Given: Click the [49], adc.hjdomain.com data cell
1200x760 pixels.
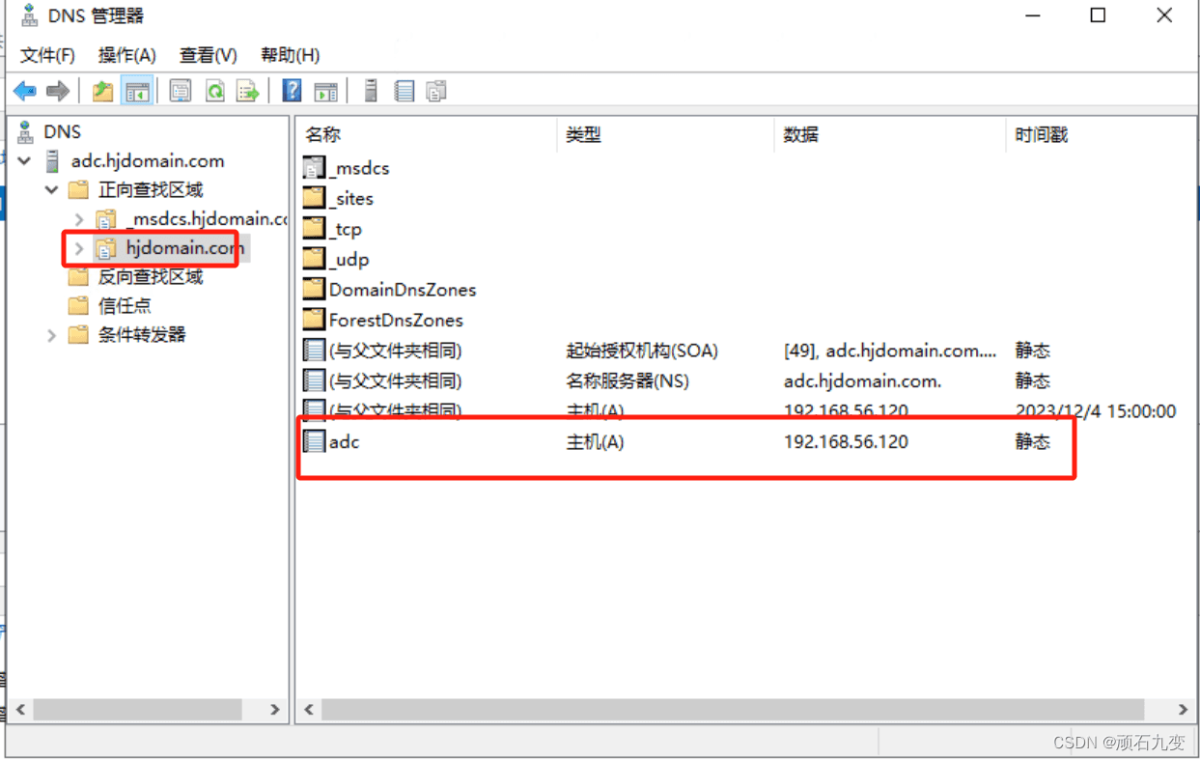Looking at the screenshot, I should click(890, 351).
